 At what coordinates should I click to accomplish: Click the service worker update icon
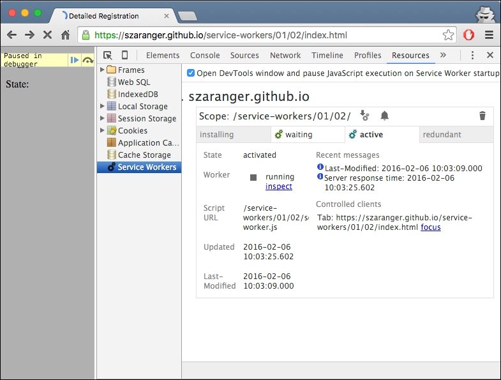pyautogui.click(x=364, y=116)
